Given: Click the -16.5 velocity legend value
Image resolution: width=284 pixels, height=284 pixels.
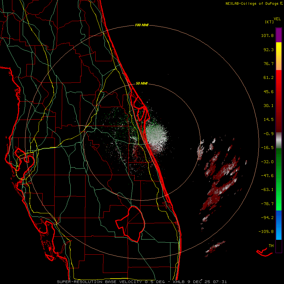Looking at the screenshot, I should pyautogui.click(x=267, y=148).
